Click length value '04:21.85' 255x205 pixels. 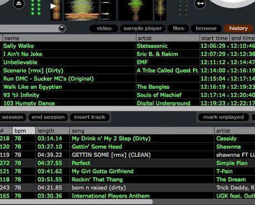pyautogui.click(x=50, y=188)
